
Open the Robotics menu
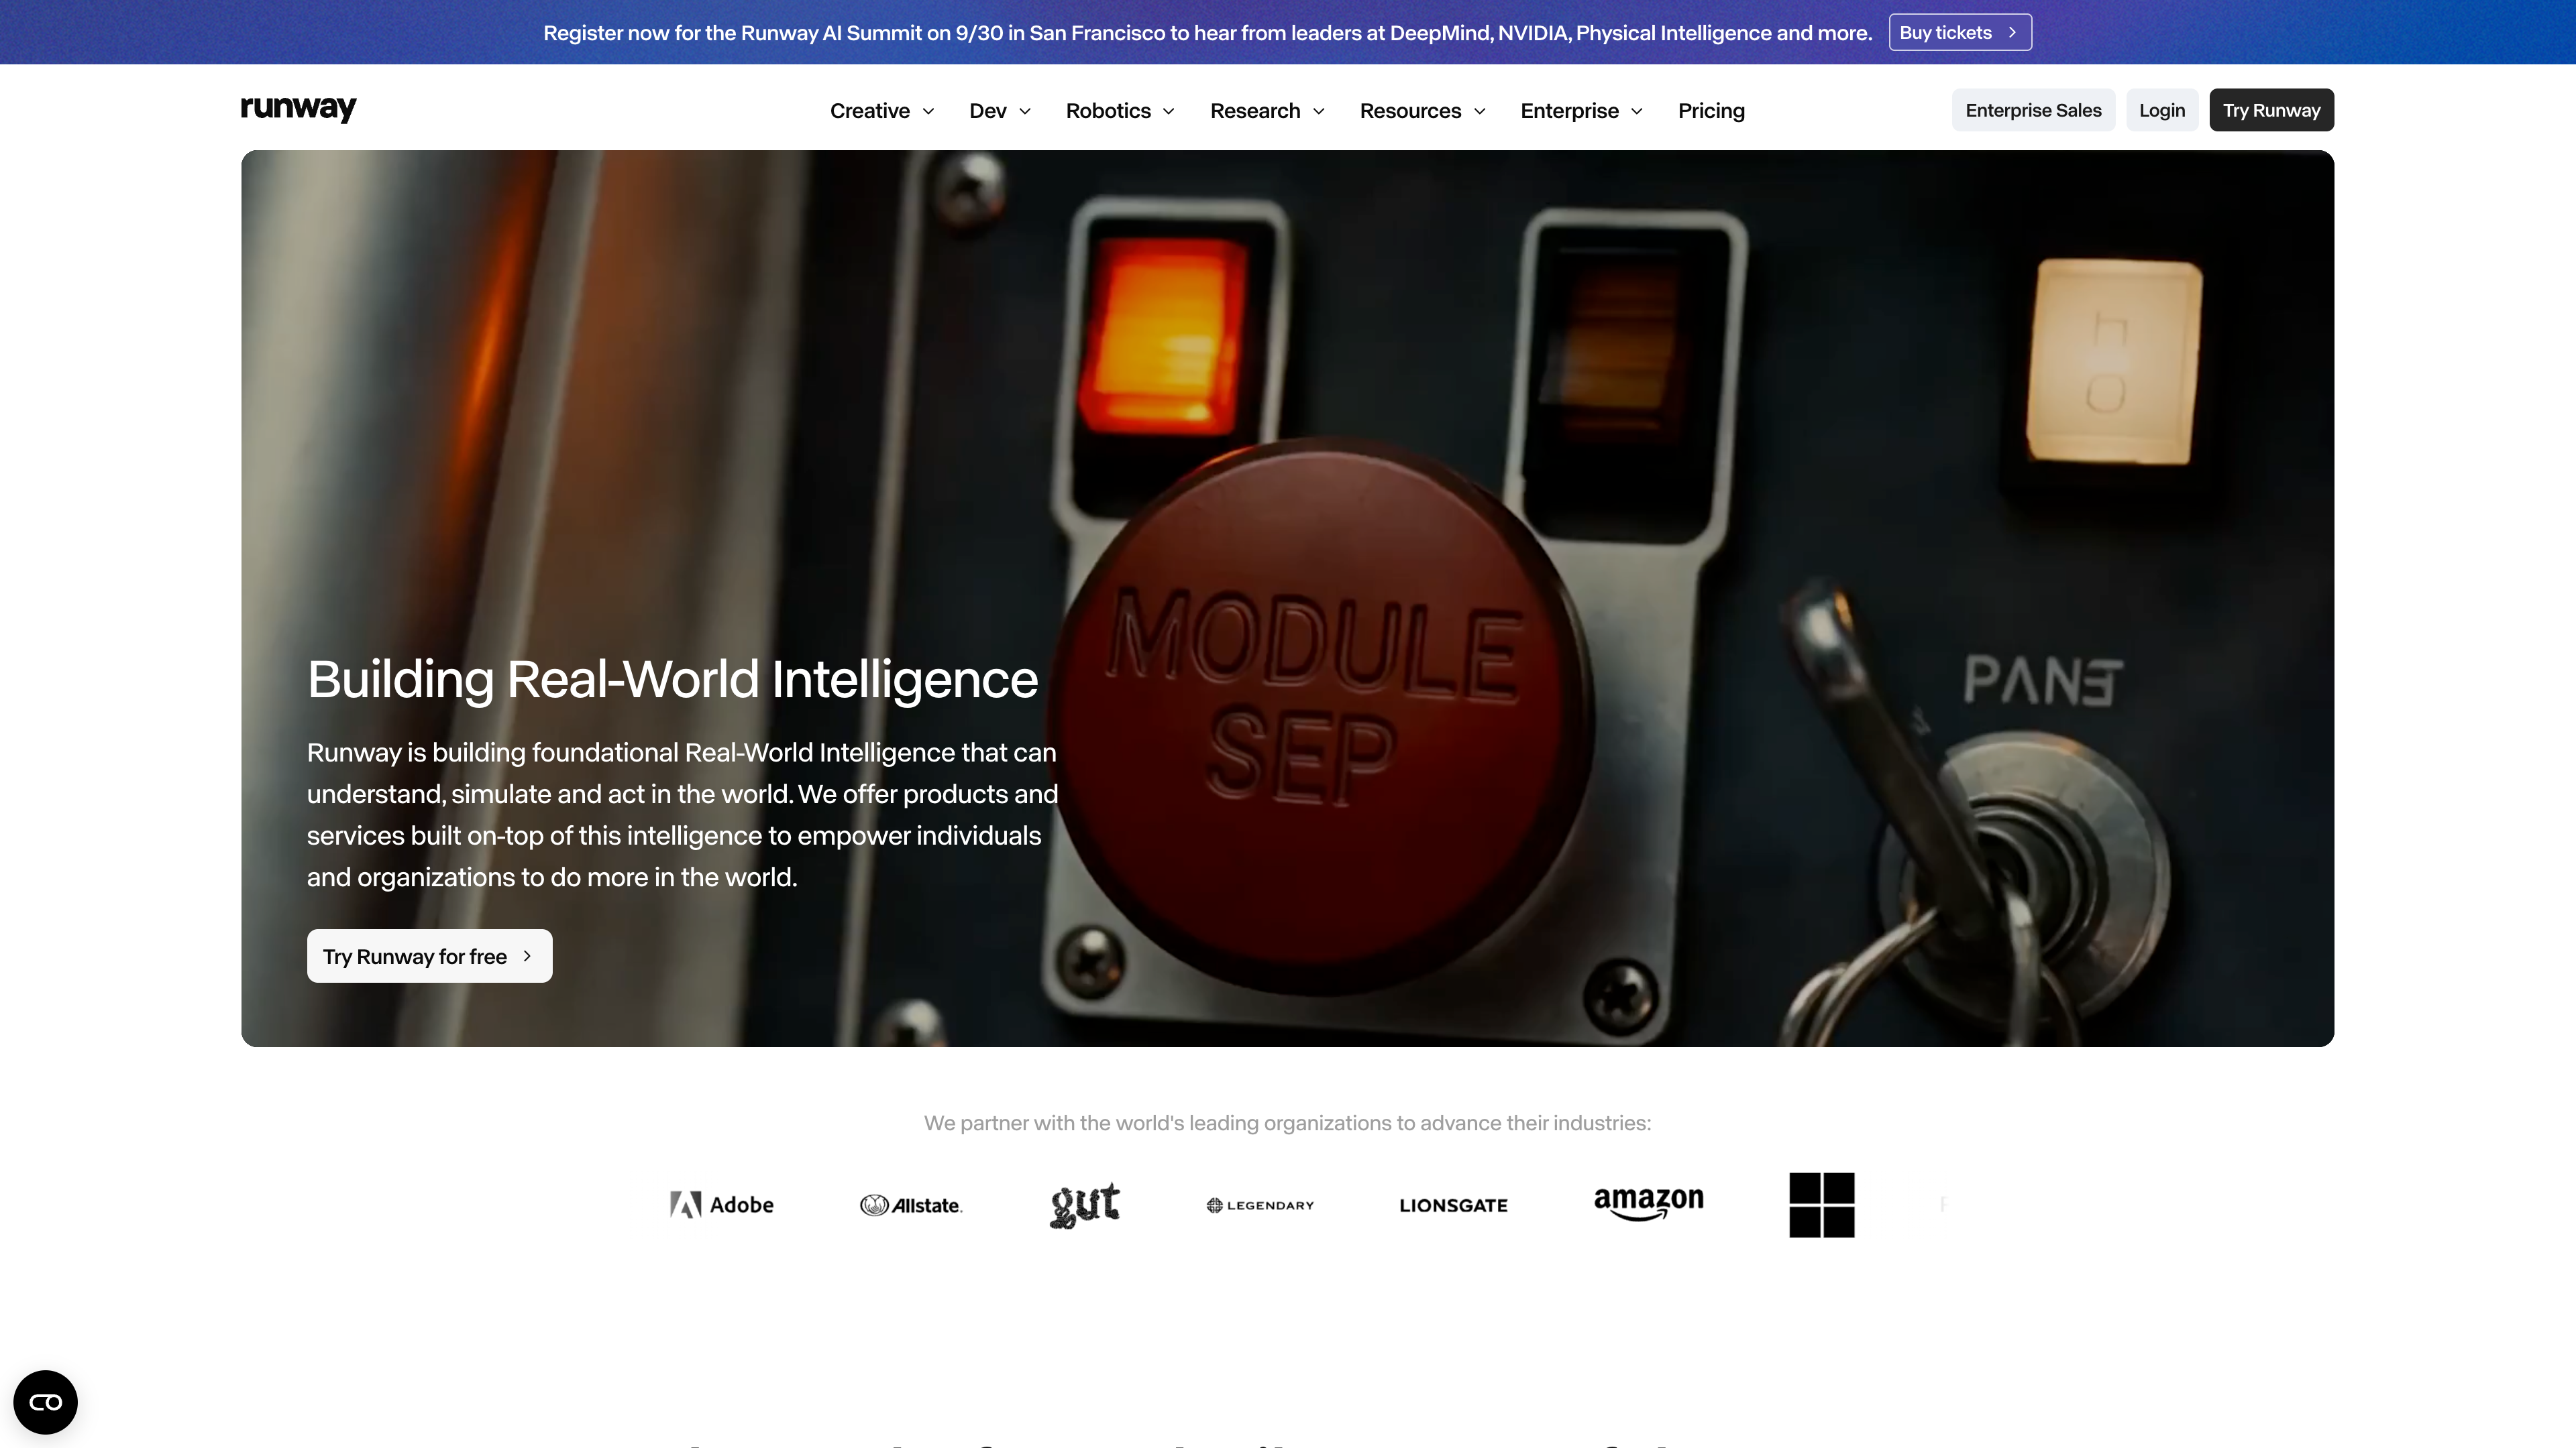1120,111
